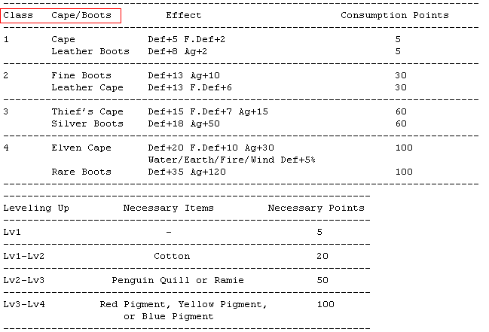Click the Consumption Points header
The width and height of the screenshot is (489, 332).
pyautogui.click(x=395, y=15)
